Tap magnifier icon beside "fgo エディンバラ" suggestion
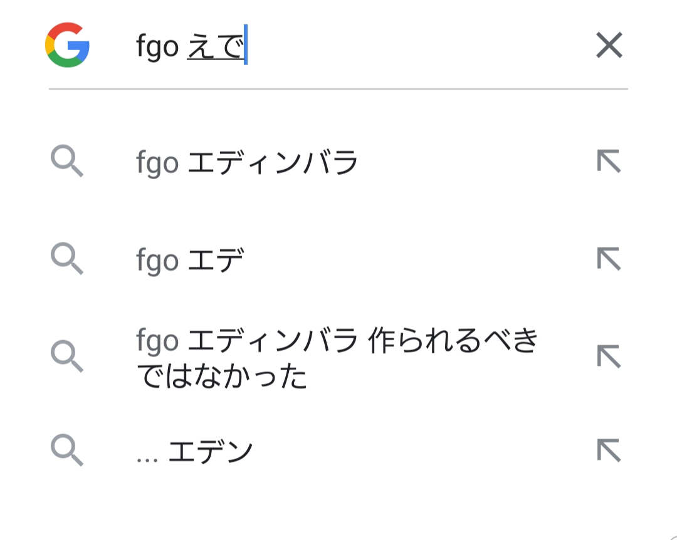This screenshot has width=677, height=540. pos(66,162)
